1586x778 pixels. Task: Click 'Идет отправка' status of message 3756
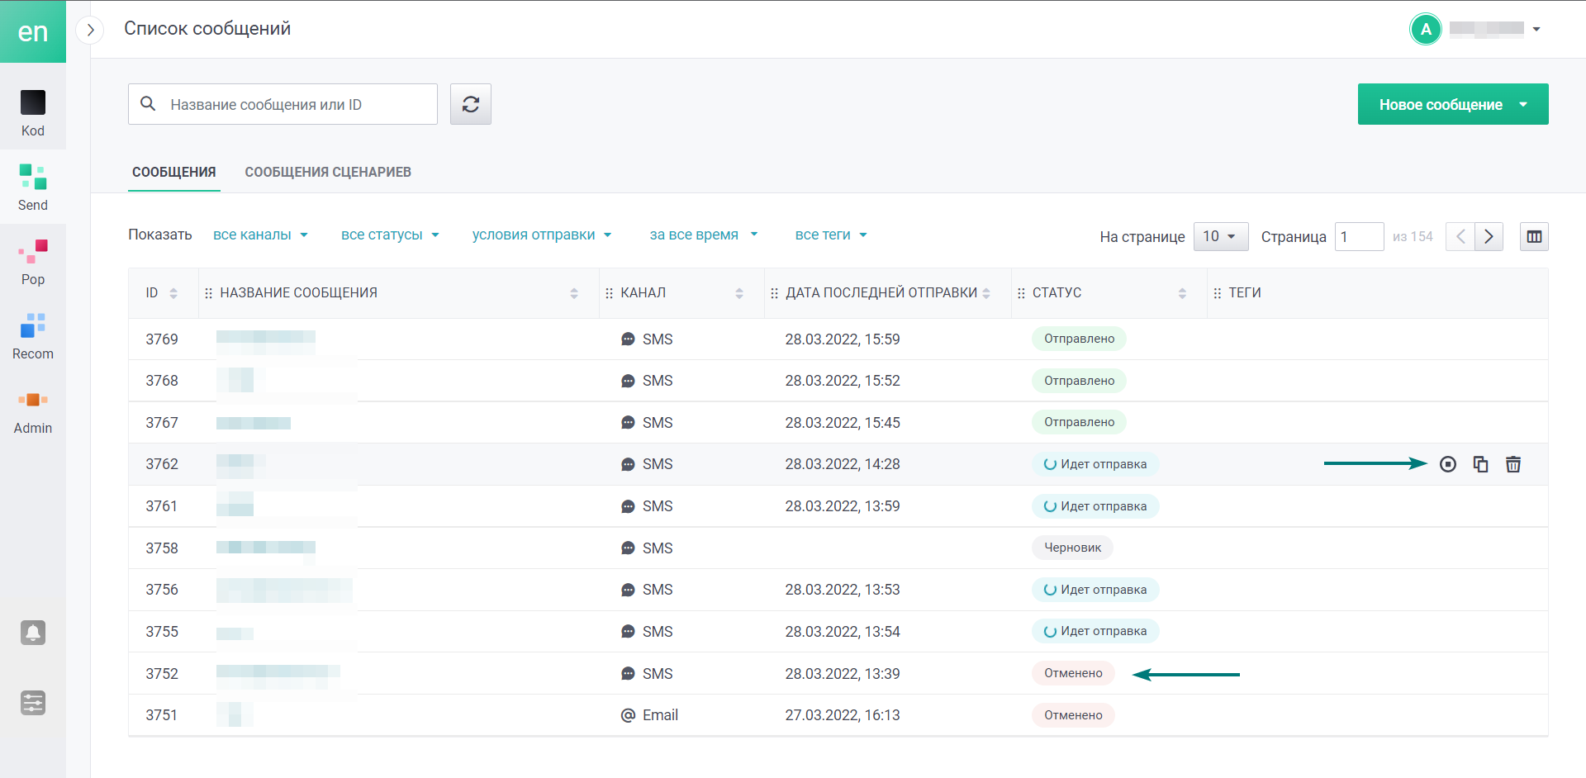click(x=1095, y=590)
